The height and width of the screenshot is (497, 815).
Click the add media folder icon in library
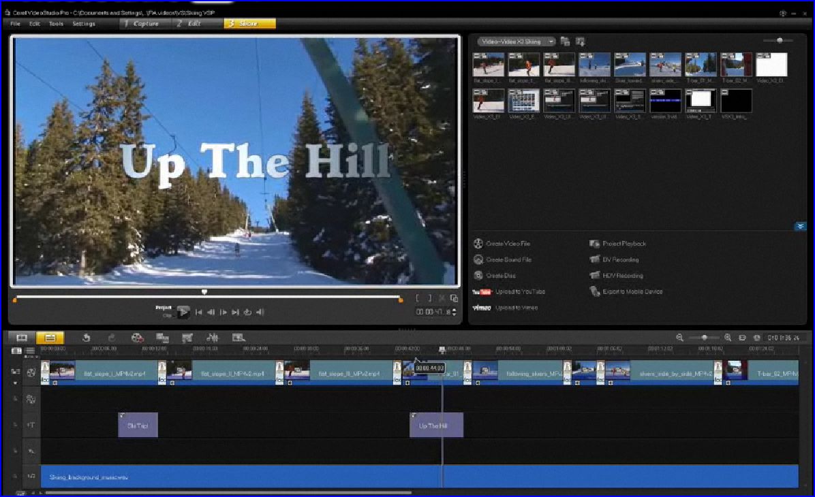tap(565, 42)
